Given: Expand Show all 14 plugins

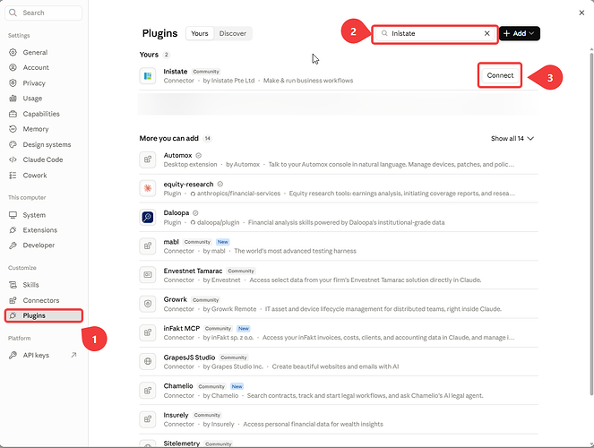Looking at the screenshot, I should point(512,138).
